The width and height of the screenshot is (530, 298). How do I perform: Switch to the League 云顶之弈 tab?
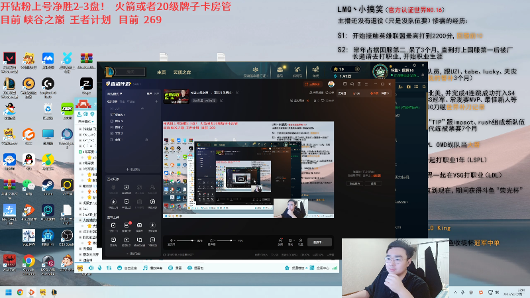[182, 72]
